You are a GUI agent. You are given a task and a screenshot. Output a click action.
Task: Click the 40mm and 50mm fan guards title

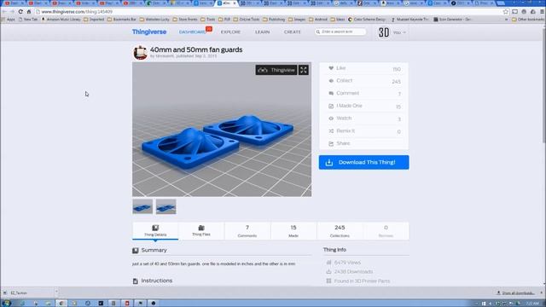[196, 49]
